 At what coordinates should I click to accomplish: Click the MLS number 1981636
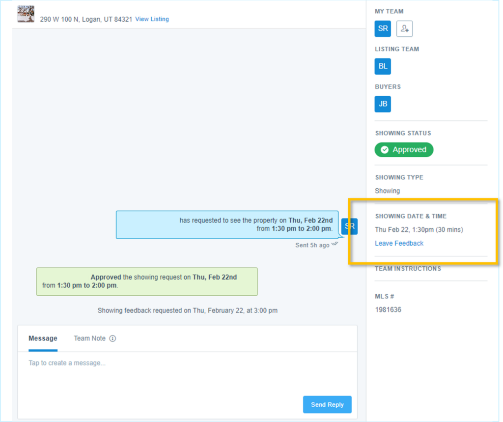point(388,310)
